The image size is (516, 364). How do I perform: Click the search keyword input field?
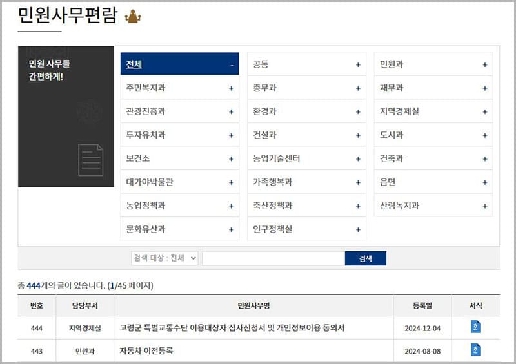click(x=273, y=258)
